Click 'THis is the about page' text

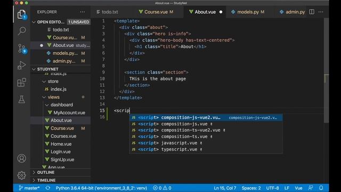158,79
